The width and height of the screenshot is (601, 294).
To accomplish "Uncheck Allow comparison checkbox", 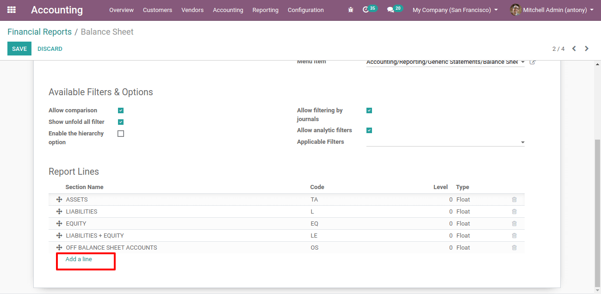I will pos(121,110).
